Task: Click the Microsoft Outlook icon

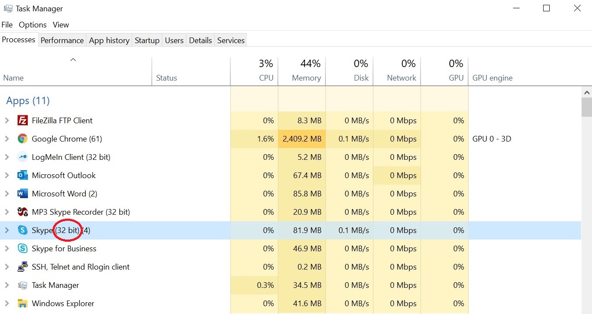Action: pos(23,176)
